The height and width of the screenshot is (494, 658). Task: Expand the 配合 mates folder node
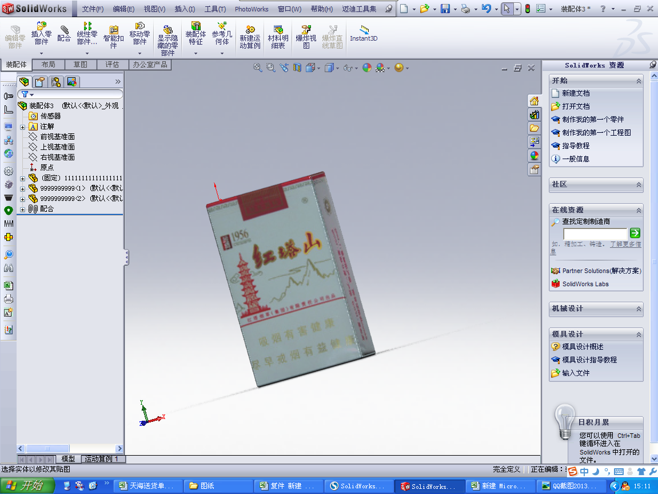pyautogui.click(x=23, y=209)
